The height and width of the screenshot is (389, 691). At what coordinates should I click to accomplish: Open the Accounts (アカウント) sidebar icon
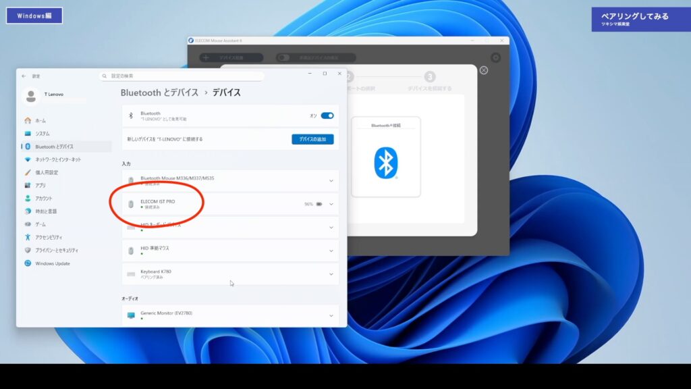coord(28,199)
